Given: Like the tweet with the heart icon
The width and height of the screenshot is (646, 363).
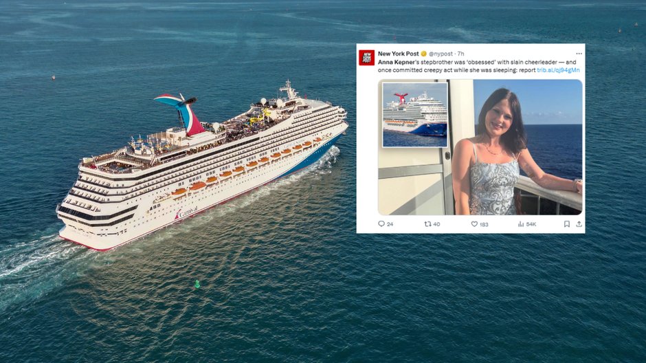Looking at the screenshot, I should pyautogui.click(x=474, y=224).
